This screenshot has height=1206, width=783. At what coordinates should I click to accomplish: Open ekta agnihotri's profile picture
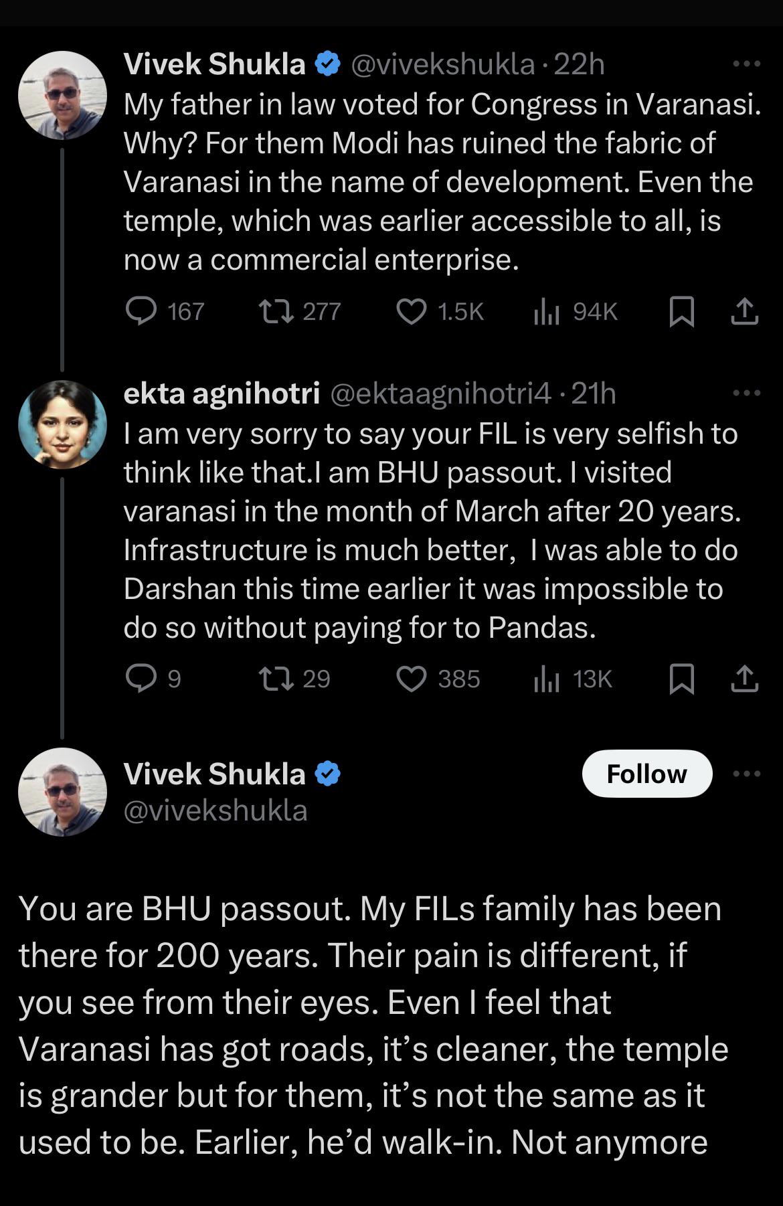tap(62, 424)
